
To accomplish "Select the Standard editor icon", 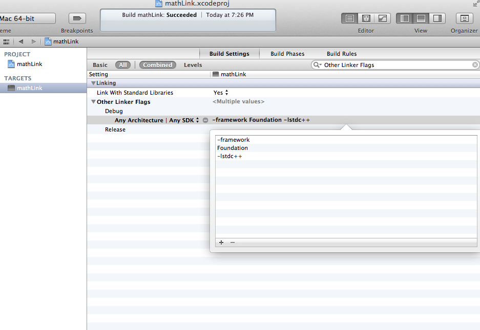I will pos(349,18).
